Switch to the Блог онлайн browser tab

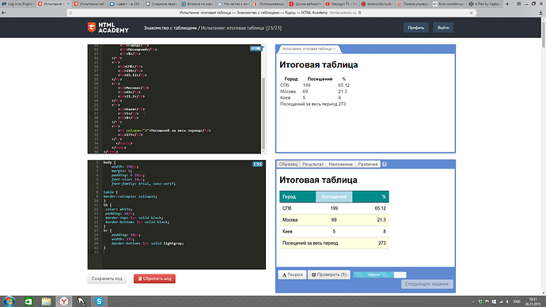(449, 4)
